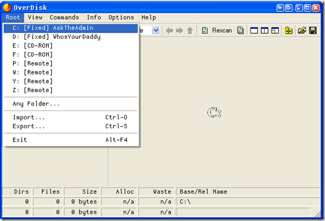Choose E: [CD-ROM] drive

coord(71,46)
